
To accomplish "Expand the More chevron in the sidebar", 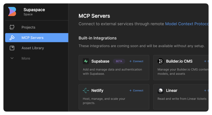I will pyautogui.click(x=12, y=58).
